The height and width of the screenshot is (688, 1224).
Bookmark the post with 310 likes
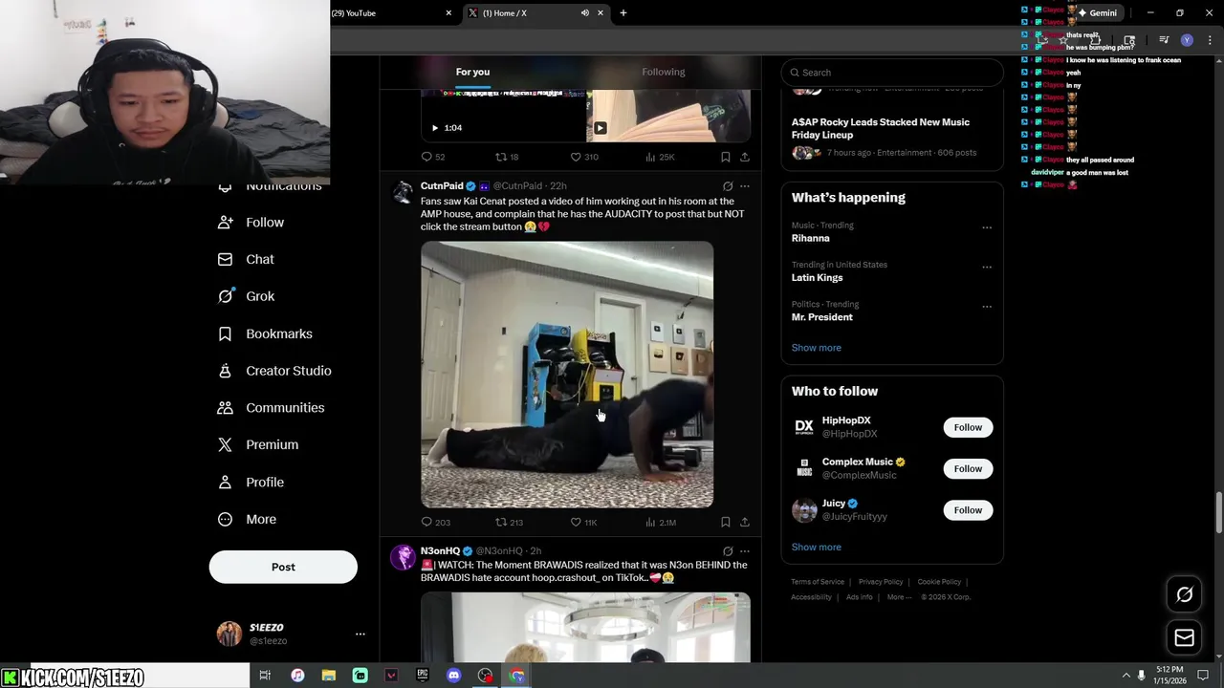click(x=725, y=157)
